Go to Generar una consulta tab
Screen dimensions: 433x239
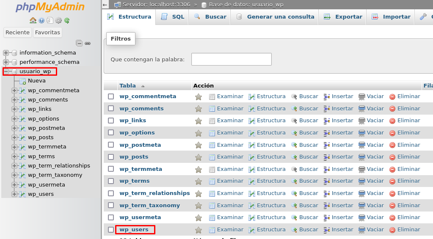coord(275,17)
